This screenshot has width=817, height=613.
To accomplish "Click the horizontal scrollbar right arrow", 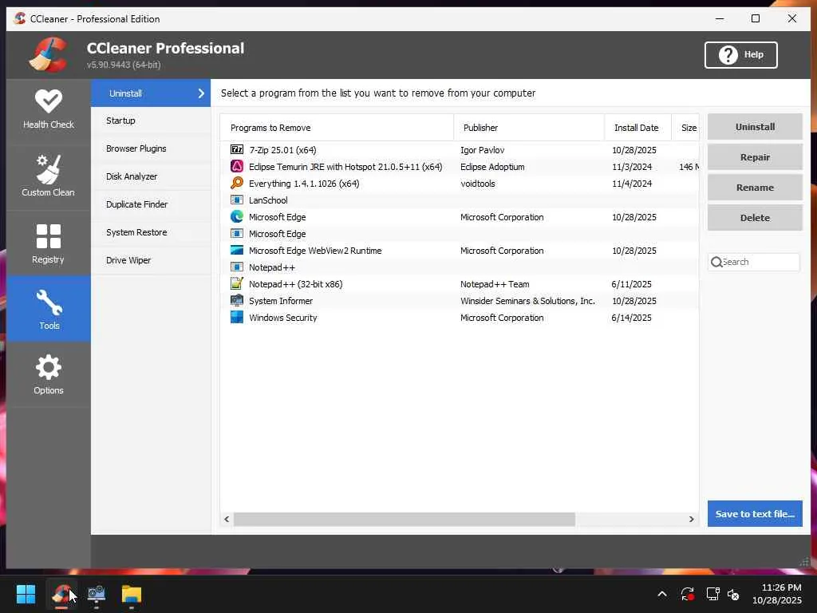I will pyautogui.click(x=692, y=519).
